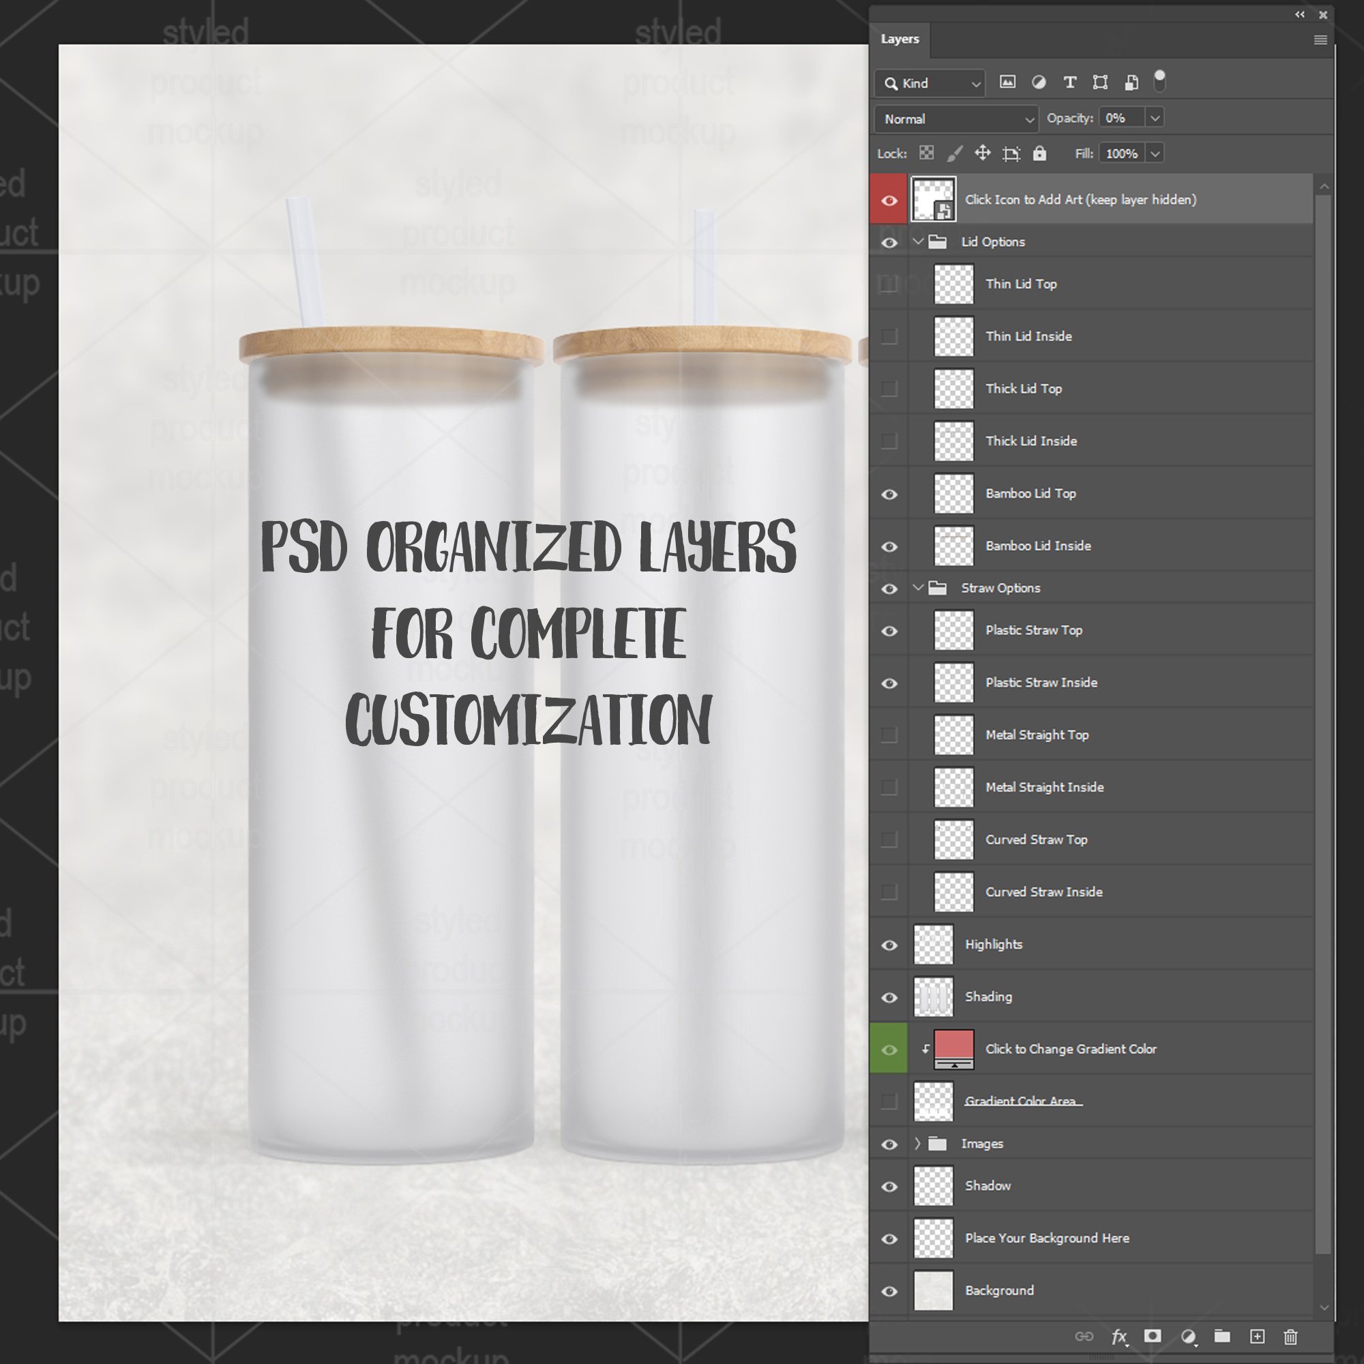Image resolution: width=1364 pixels, height=1364 pixels.
Task: Click the Thin Lid Top layer thumbnail
Action: [x=954, y=284]
